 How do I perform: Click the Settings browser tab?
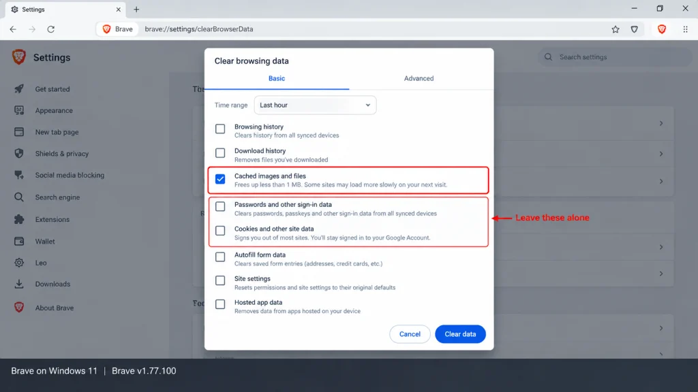click(x=66, y=10)
